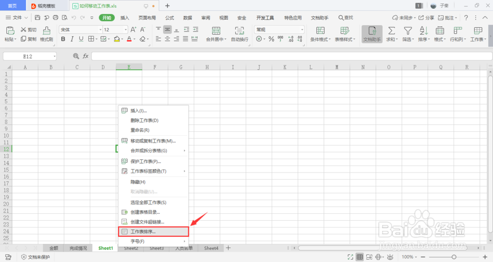Click the Paste icon

(10, 30)
